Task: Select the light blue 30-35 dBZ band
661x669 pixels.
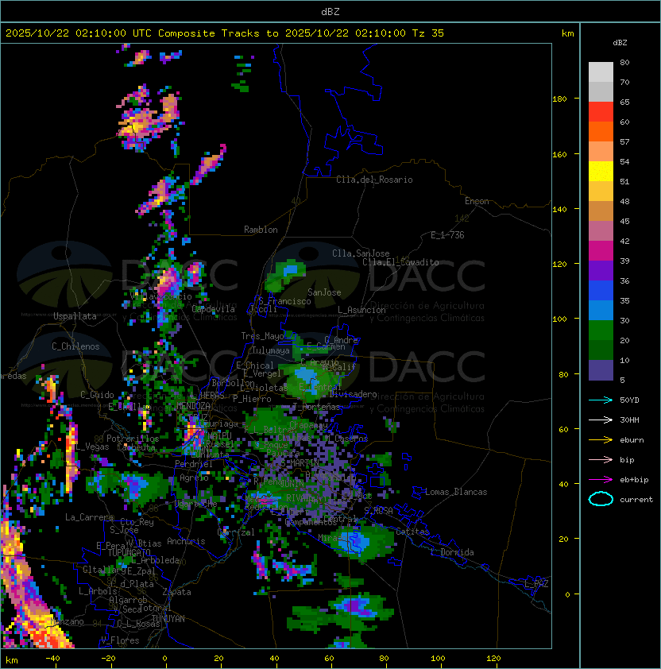Action: 601,311
